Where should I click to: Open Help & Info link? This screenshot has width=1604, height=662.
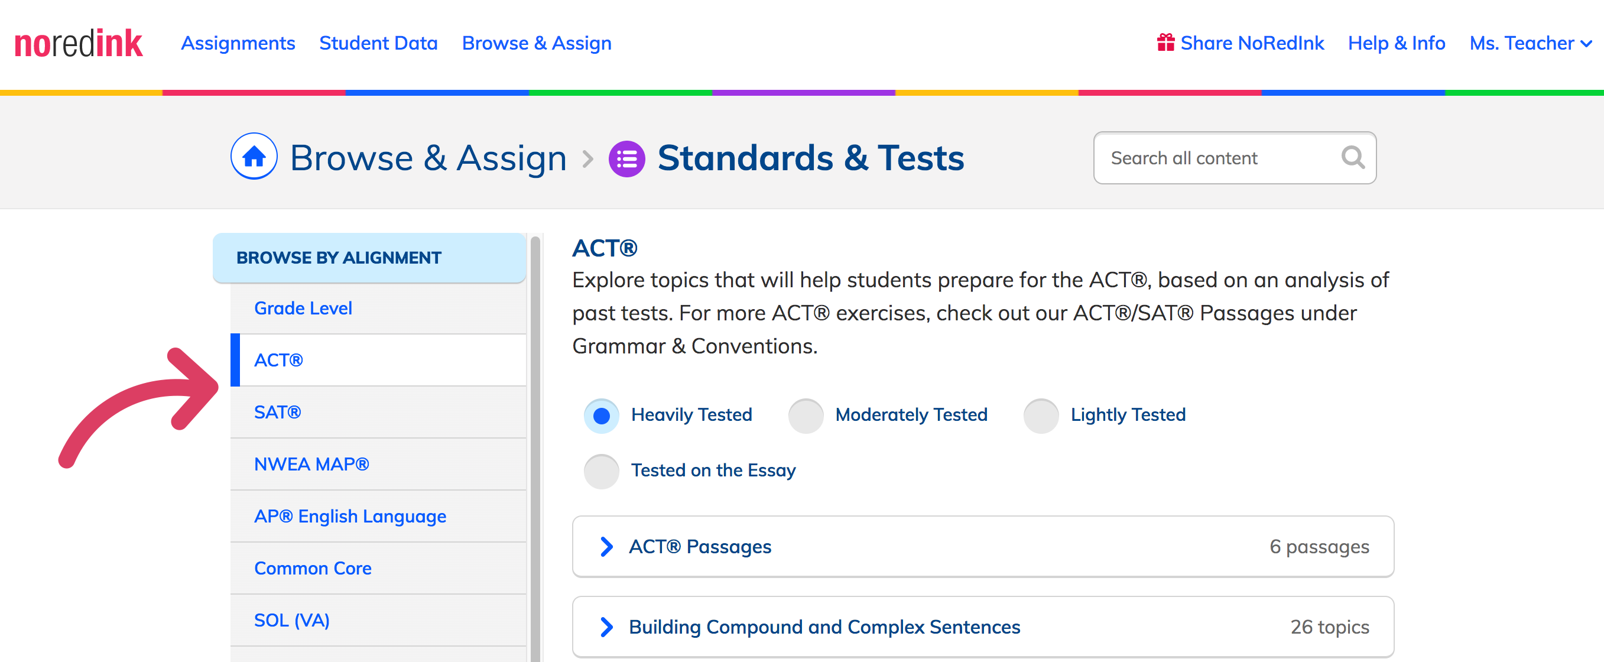click(x=1396, y=43)
